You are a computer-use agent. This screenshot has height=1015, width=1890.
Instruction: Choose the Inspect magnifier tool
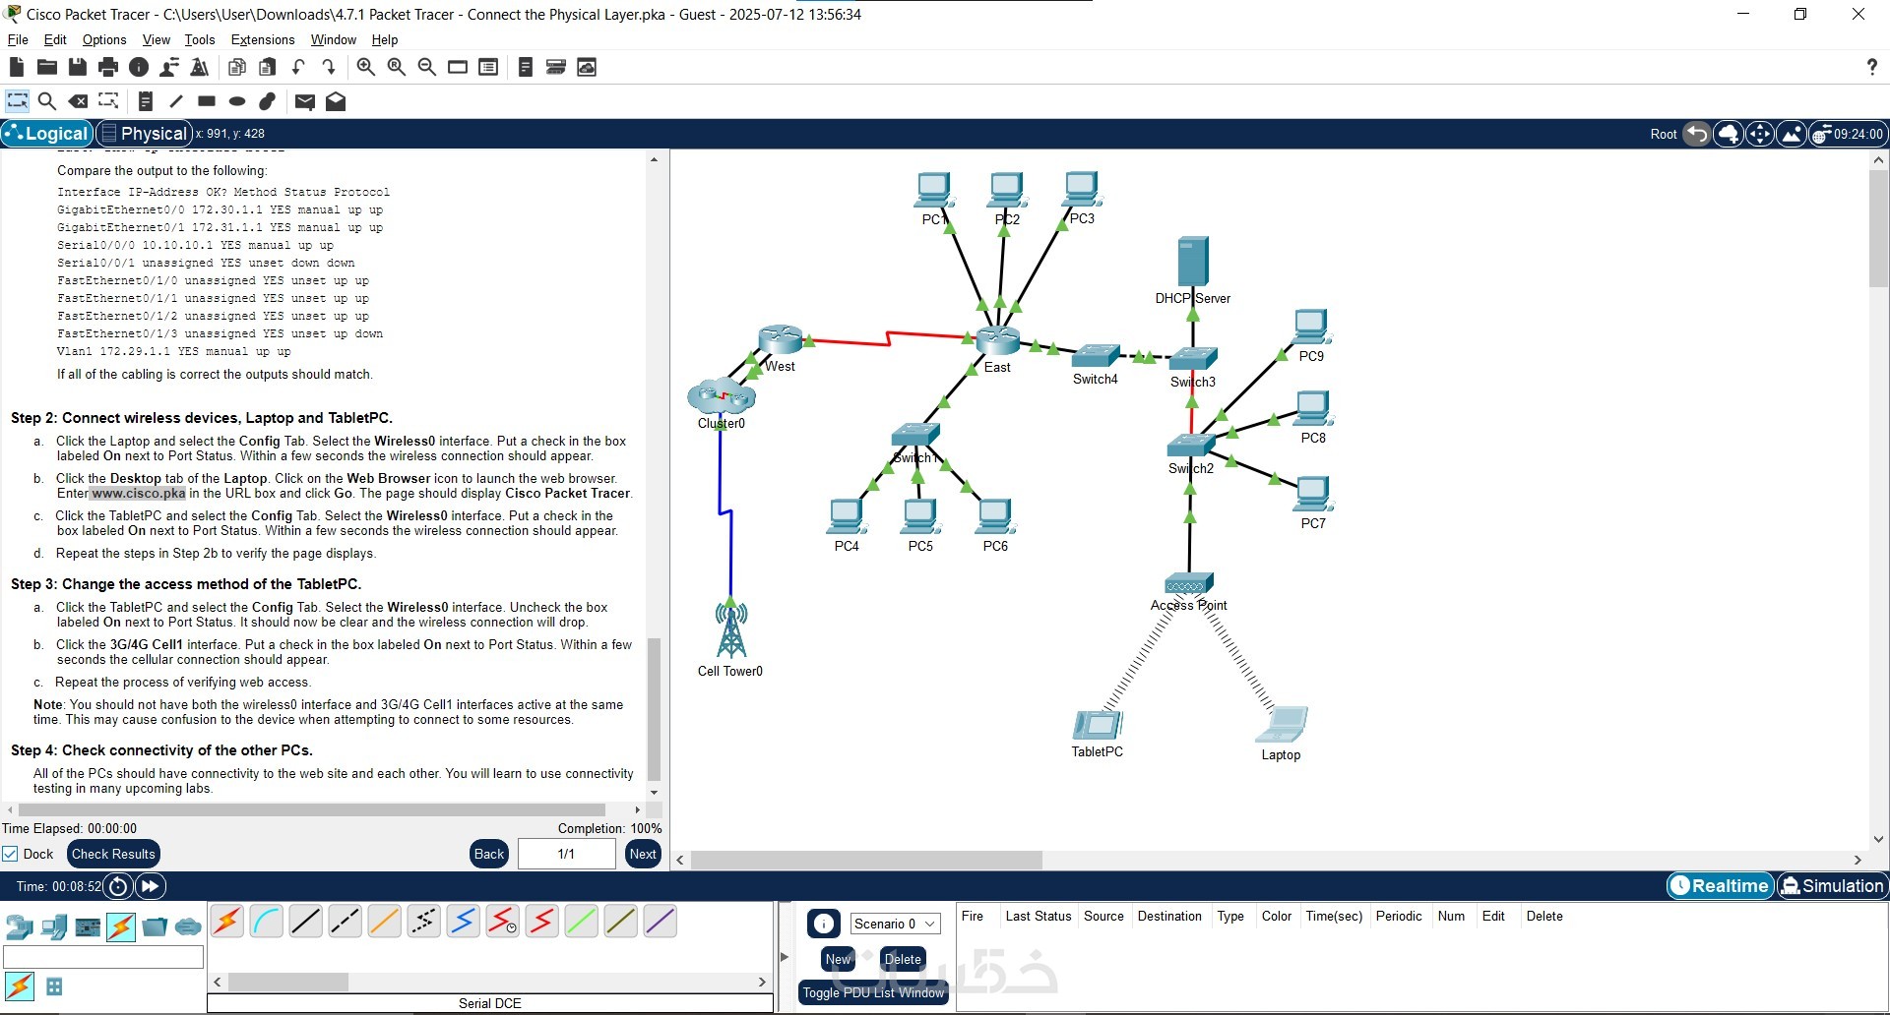46,101
